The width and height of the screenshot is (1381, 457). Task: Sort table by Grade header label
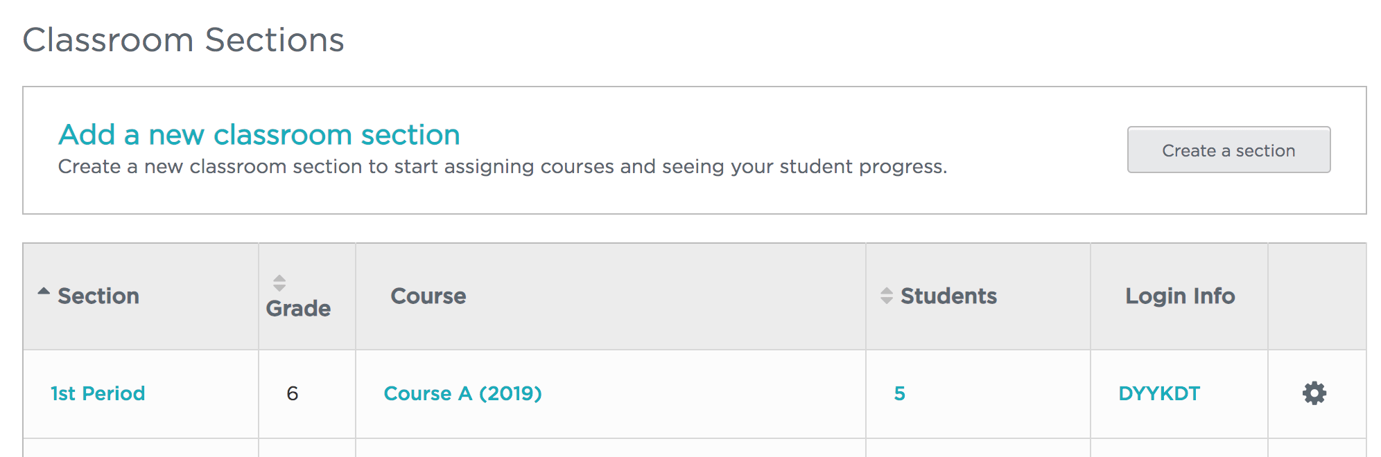tap(298, 308)
